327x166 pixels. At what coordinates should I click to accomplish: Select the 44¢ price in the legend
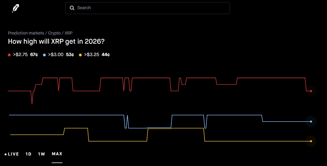(x=106, y=55)
